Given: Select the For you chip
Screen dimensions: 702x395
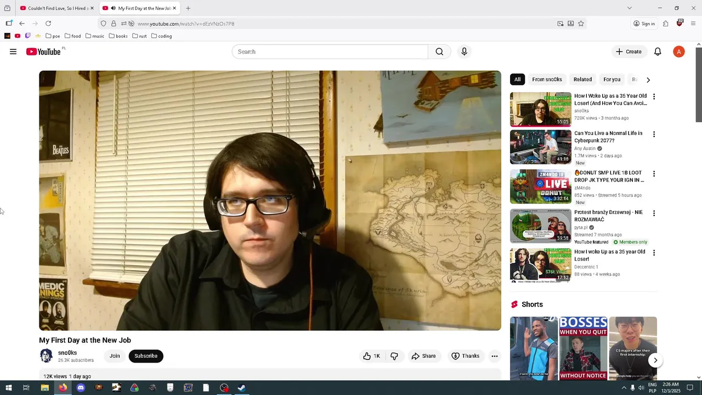Looking at the screenshot, I should point(612,80).
